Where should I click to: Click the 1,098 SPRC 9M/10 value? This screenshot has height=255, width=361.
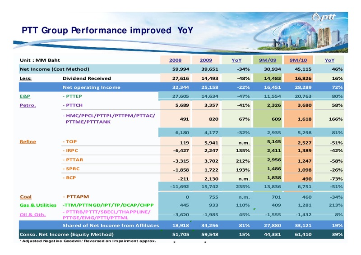304,170
